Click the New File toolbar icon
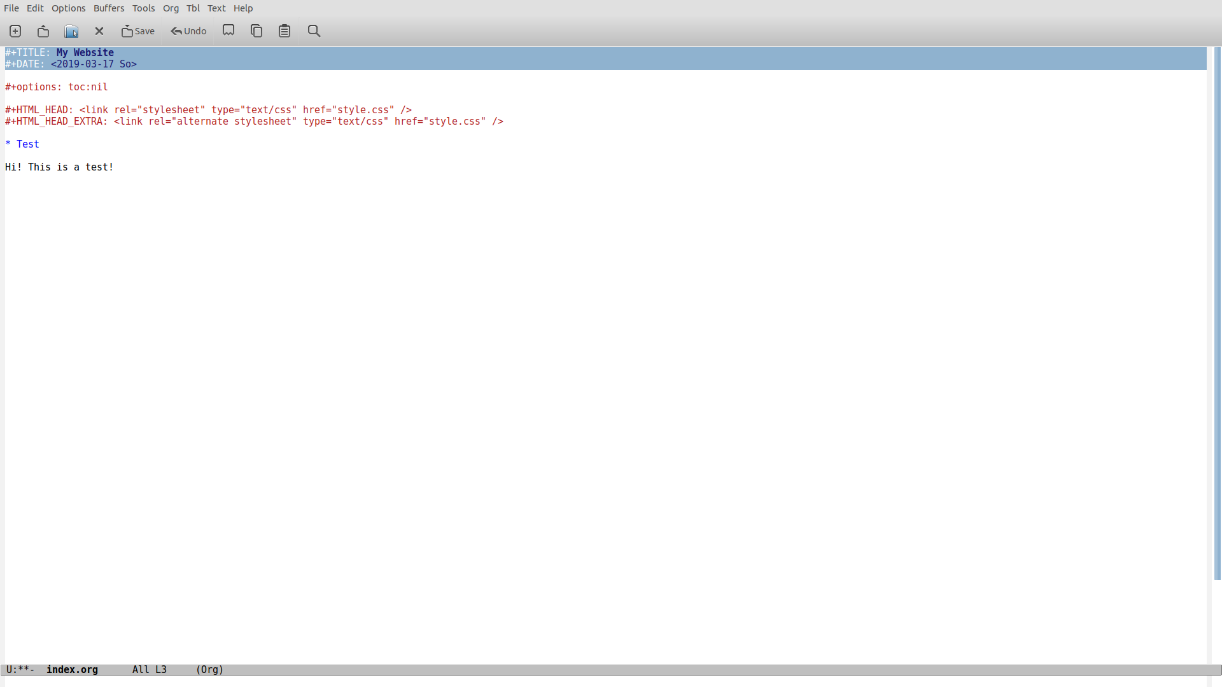 point(15,31)
